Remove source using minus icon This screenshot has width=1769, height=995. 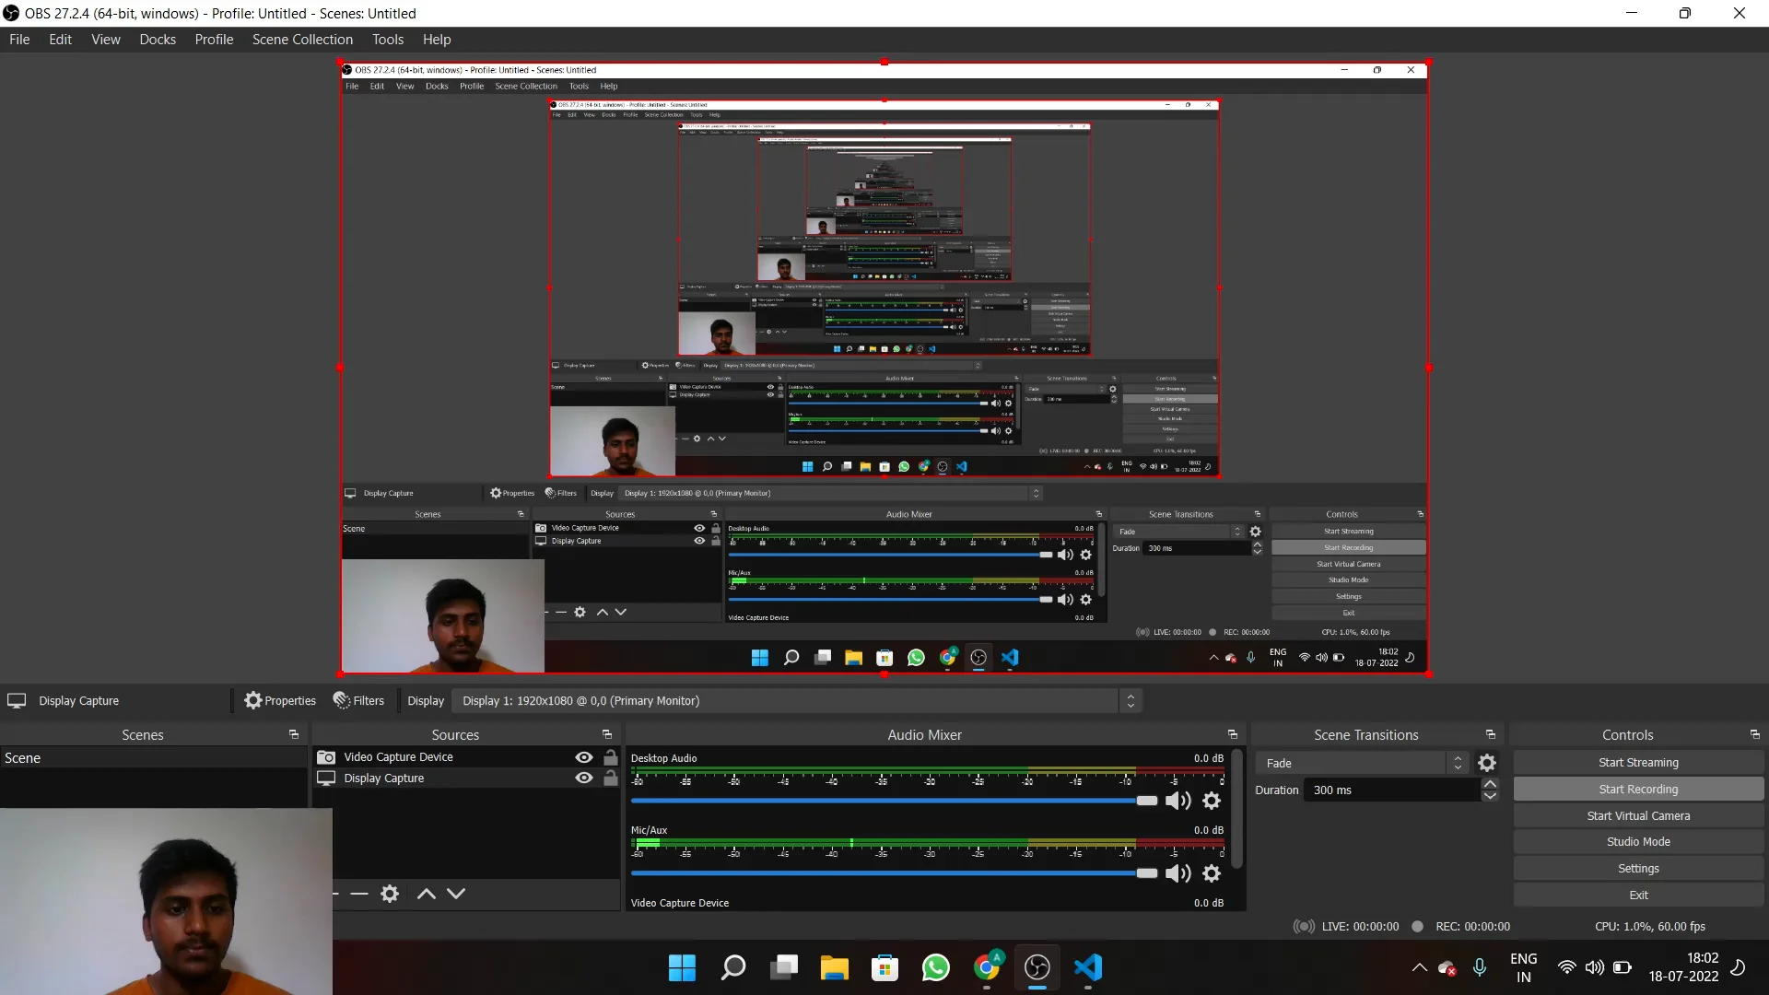click(x=358, y=893)
